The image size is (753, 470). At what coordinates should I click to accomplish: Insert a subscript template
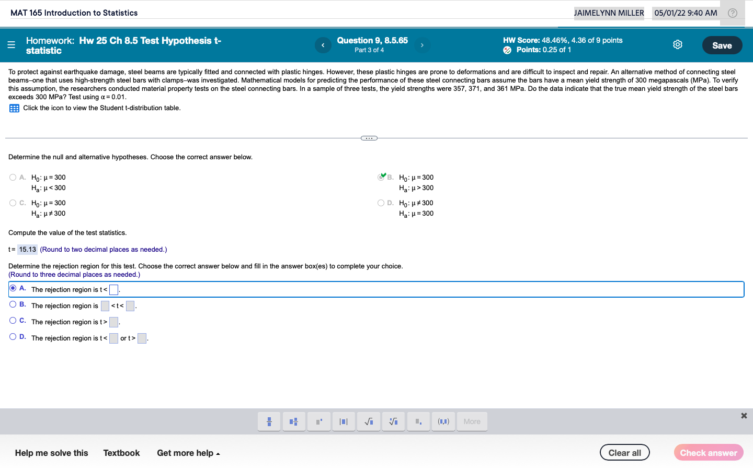coord(418,421)
